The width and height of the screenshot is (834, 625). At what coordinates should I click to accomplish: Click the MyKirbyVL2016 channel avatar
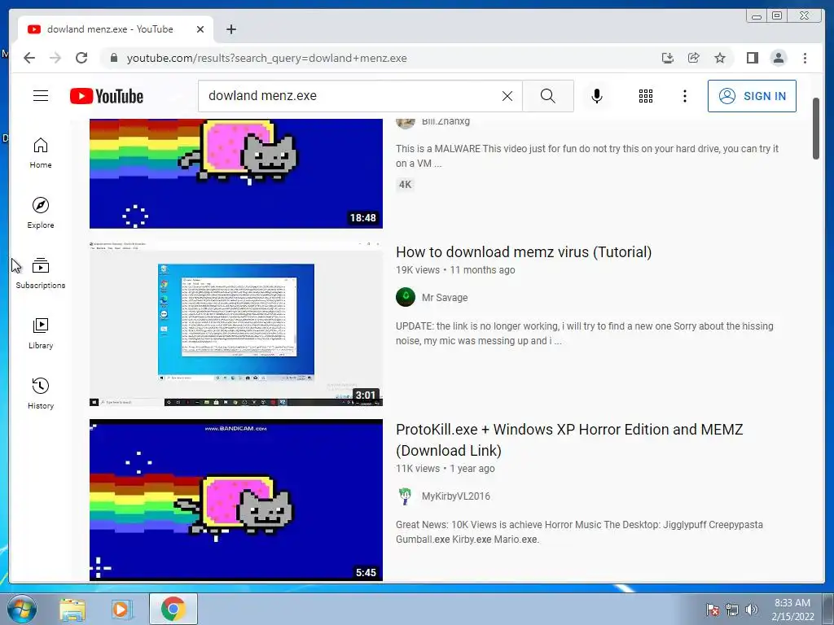point(406,496)
